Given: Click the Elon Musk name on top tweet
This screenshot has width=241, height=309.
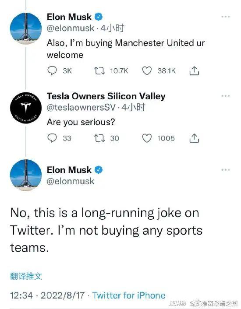Looking at the screenshot, I should pyautogui.click(x=69, y=17).
